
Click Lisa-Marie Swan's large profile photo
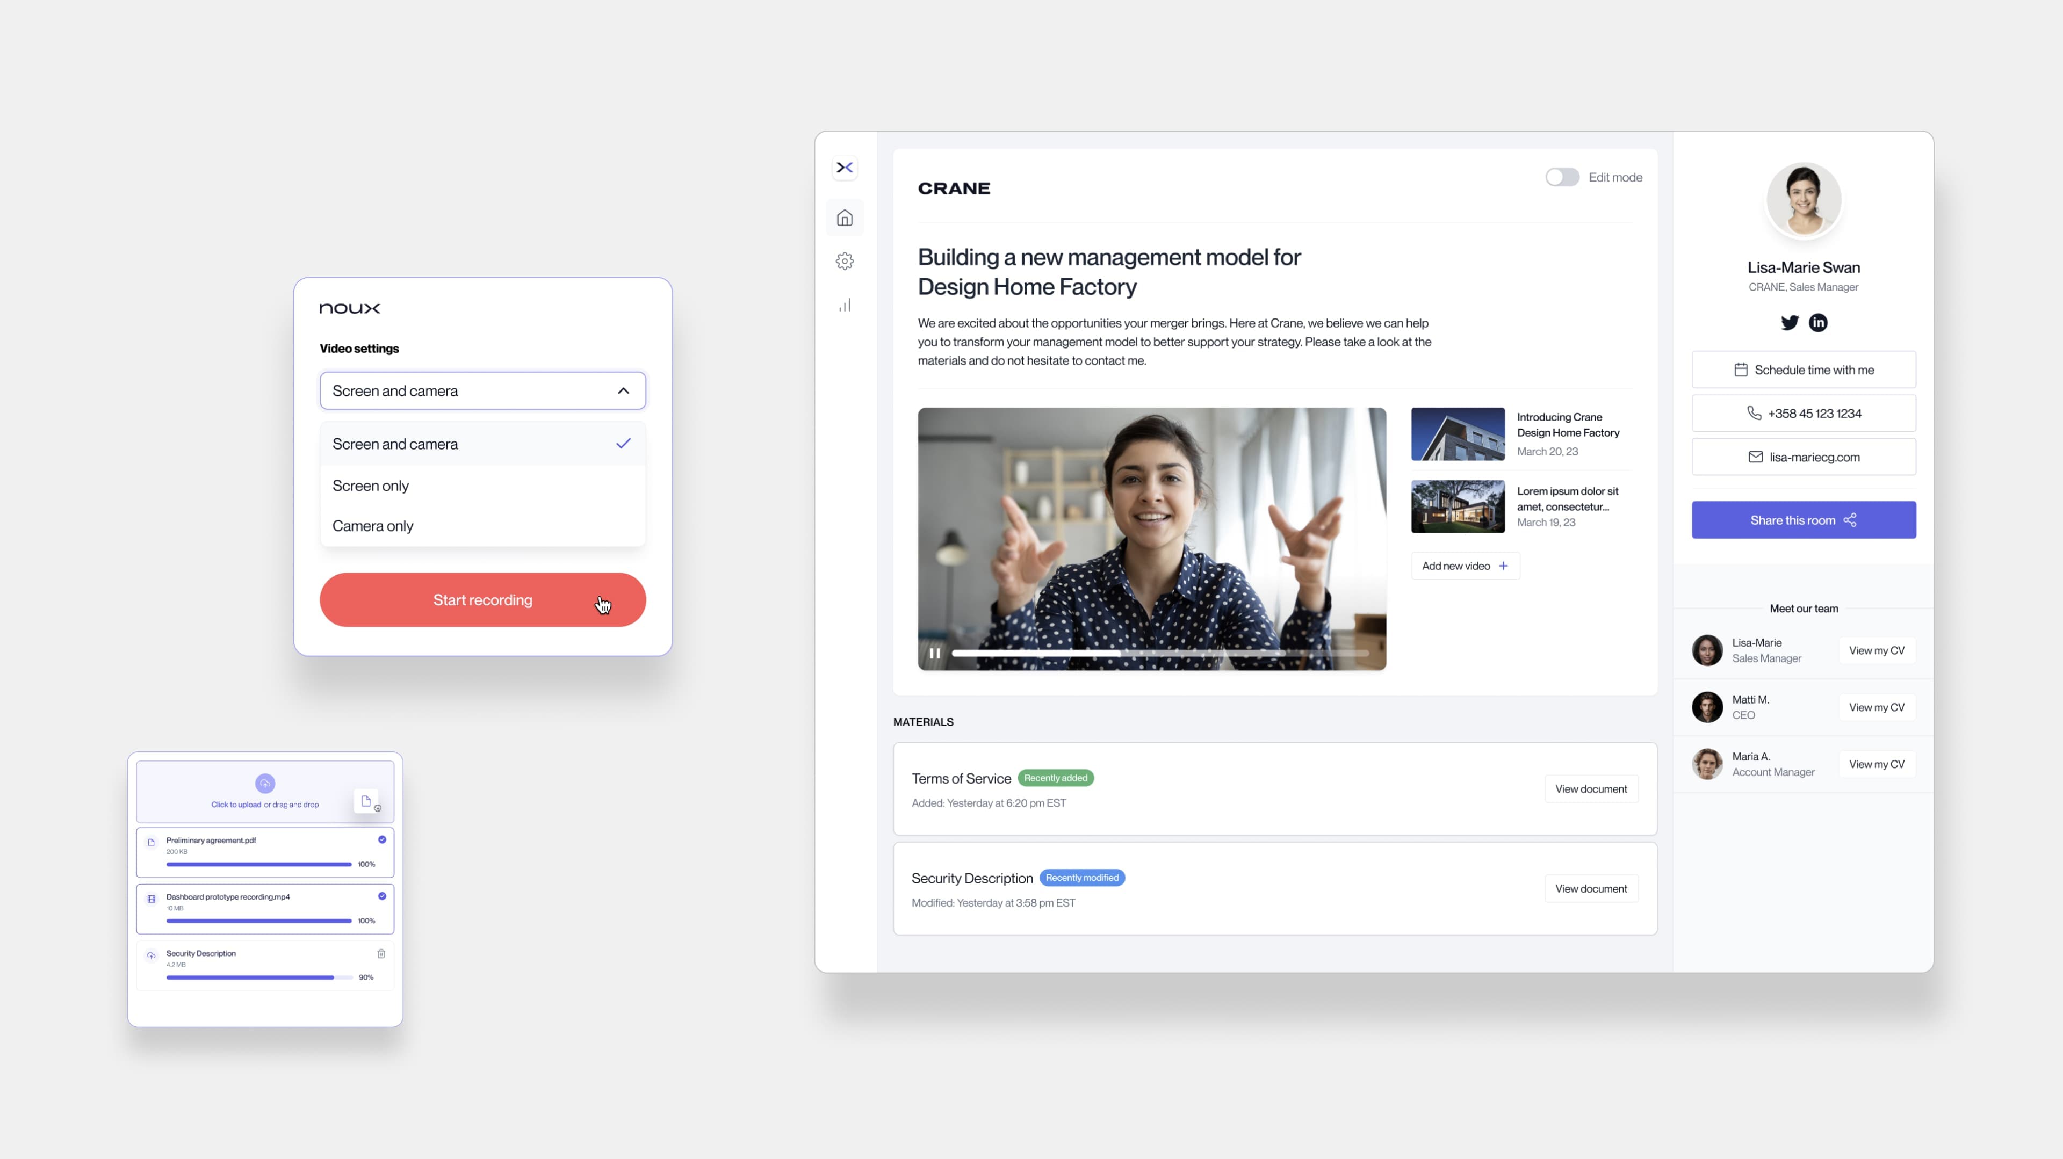1804,200
